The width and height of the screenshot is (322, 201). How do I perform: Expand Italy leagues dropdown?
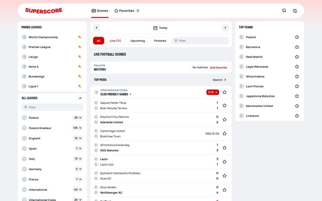click(x=78, y=159)
